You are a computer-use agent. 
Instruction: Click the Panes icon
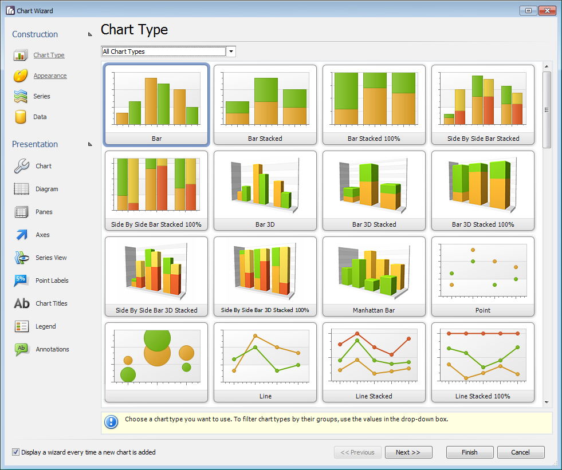coord(22,212)
